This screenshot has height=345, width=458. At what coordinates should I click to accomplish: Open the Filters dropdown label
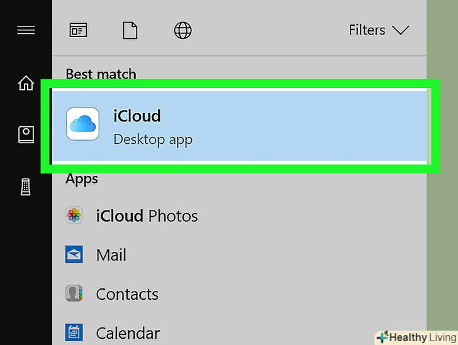(367, 30)
